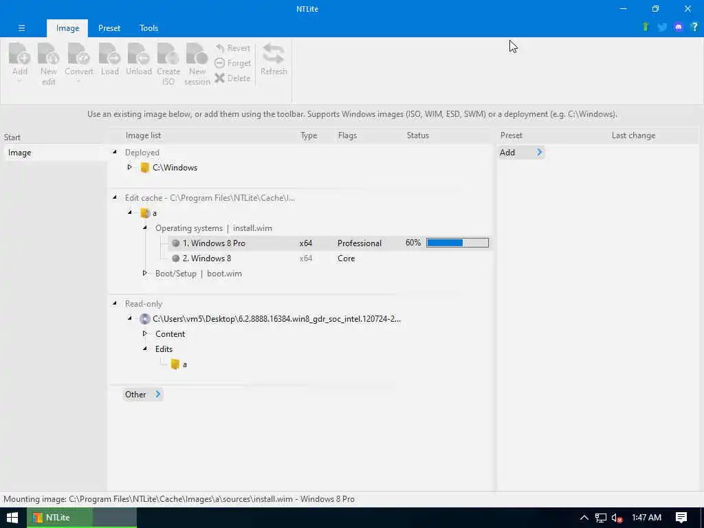Click the 'Start' label in left sidebar

[12, 137]
